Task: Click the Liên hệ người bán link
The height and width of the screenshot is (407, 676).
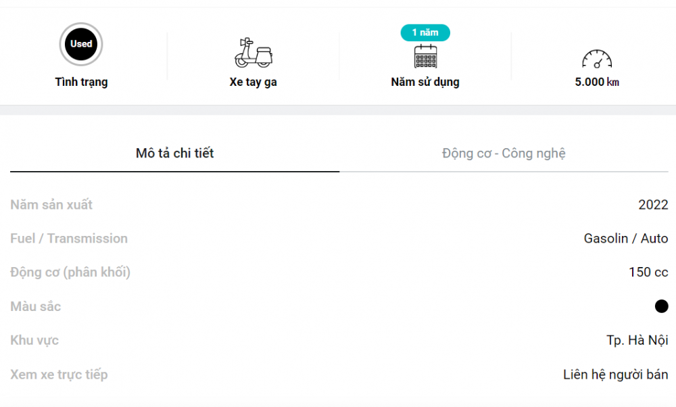Action: [616, 375]
